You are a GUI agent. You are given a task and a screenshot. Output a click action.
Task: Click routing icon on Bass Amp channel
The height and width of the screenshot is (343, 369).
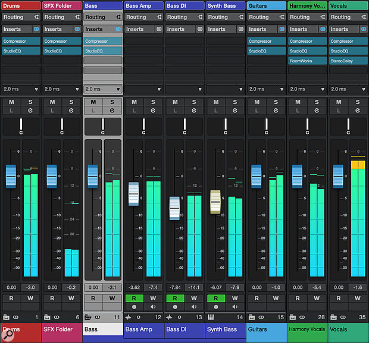point(159,17)
